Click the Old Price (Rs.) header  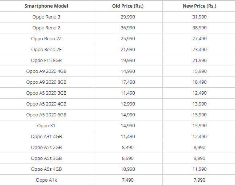tap(127, 6)
